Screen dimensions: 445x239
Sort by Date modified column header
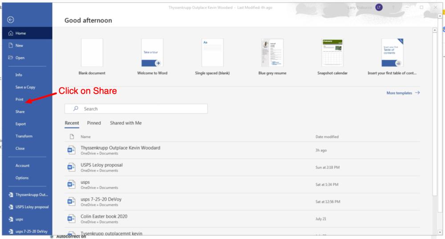[327, 137]
